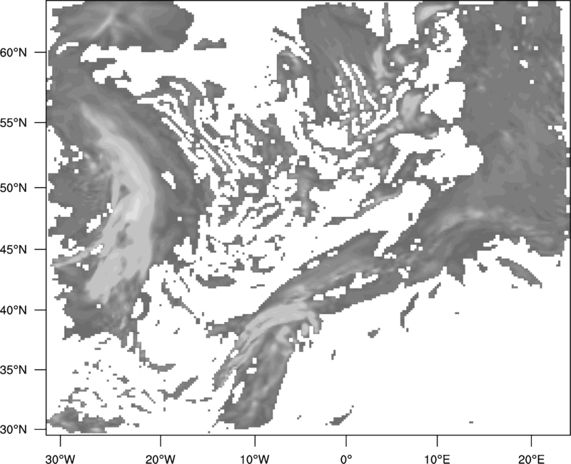Click the 60°N latitude label
Image resolution: width=571 pixels, height=464 pixels.
[14, 52]
